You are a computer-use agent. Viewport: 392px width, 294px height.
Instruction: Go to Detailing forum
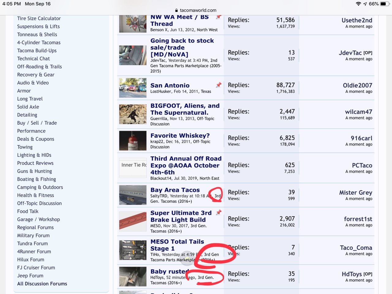coord(27,115)
